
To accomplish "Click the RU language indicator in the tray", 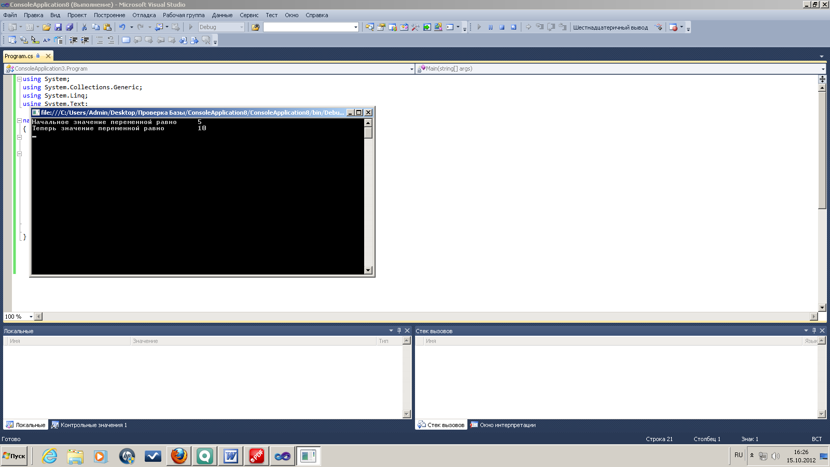I will point(739,455).
